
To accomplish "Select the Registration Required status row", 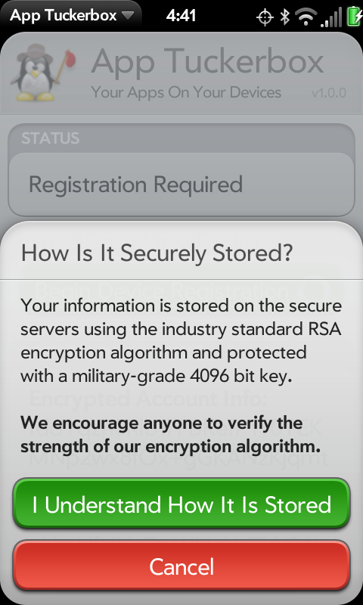I will click(x=181, y=185).
